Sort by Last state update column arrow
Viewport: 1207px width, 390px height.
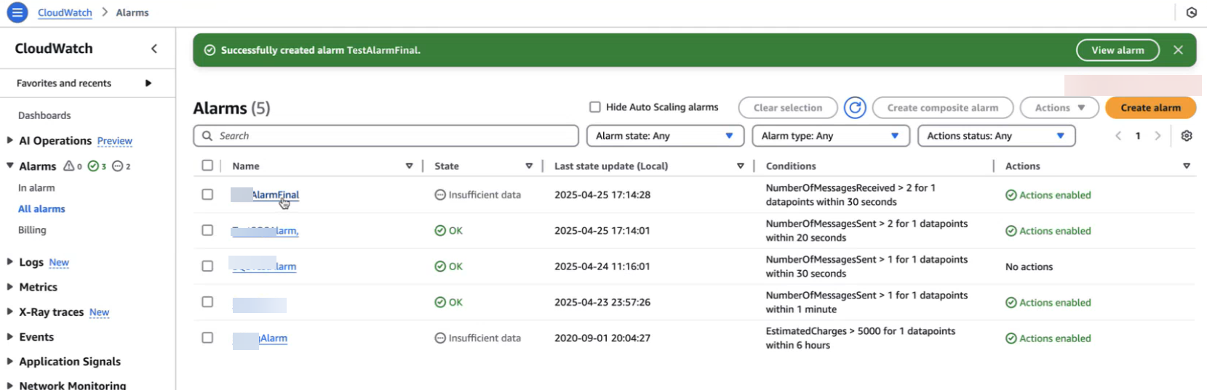click(741, 166)
